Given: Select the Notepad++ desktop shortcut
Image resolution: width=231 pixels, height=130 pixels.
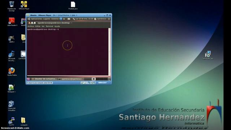Looking at the screenshot, I should [x=12, y=88].
